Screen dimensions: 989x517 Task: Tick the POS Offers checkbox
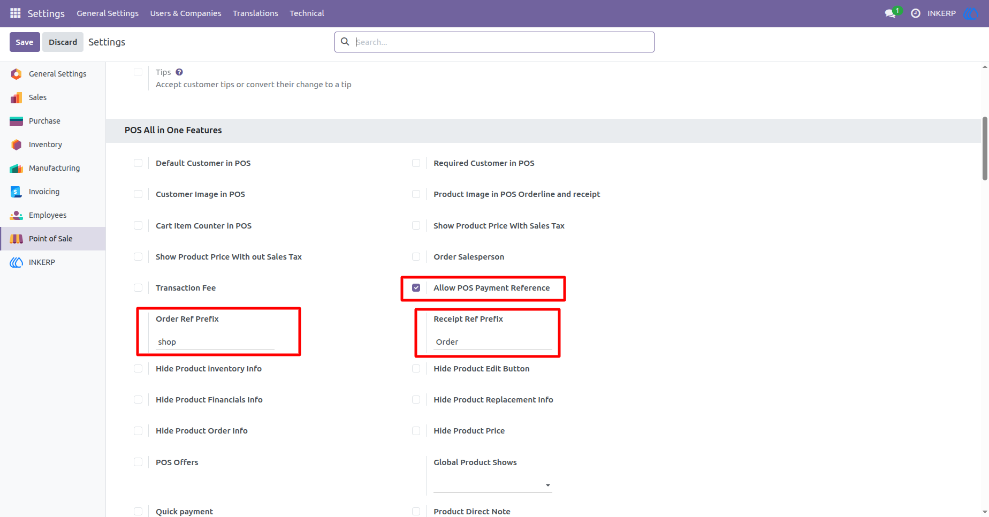138,462
